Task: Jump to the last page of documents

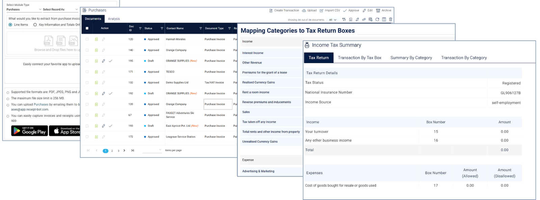Action: pos(133,151)
